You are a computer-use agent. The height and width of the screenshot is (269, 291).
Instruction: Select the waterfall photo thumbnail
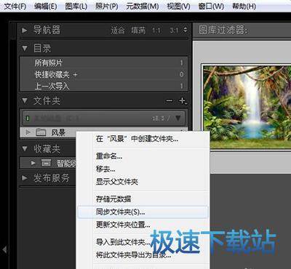pyautogui.click(x=247, y=106)
